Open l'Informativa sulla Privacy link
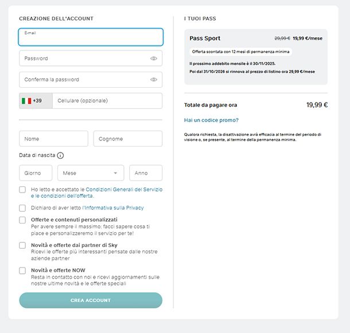This screenshot has width=350, height=333. pos(113,208)
